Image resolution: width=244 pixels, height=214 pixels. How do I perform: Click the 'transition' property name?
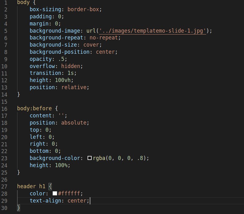45,73
